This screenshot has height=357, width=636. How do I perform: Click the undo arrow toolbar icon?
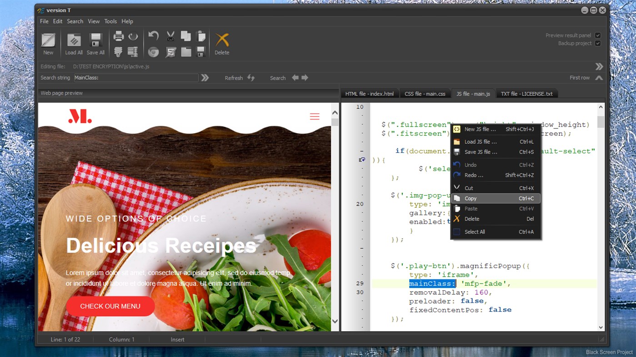click(x=154, y=36)
